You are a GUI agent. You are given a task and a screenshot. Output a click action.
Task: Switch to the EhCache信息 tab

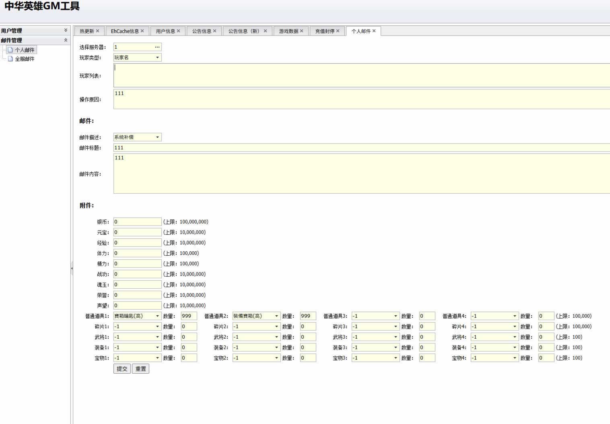(125, 31)
